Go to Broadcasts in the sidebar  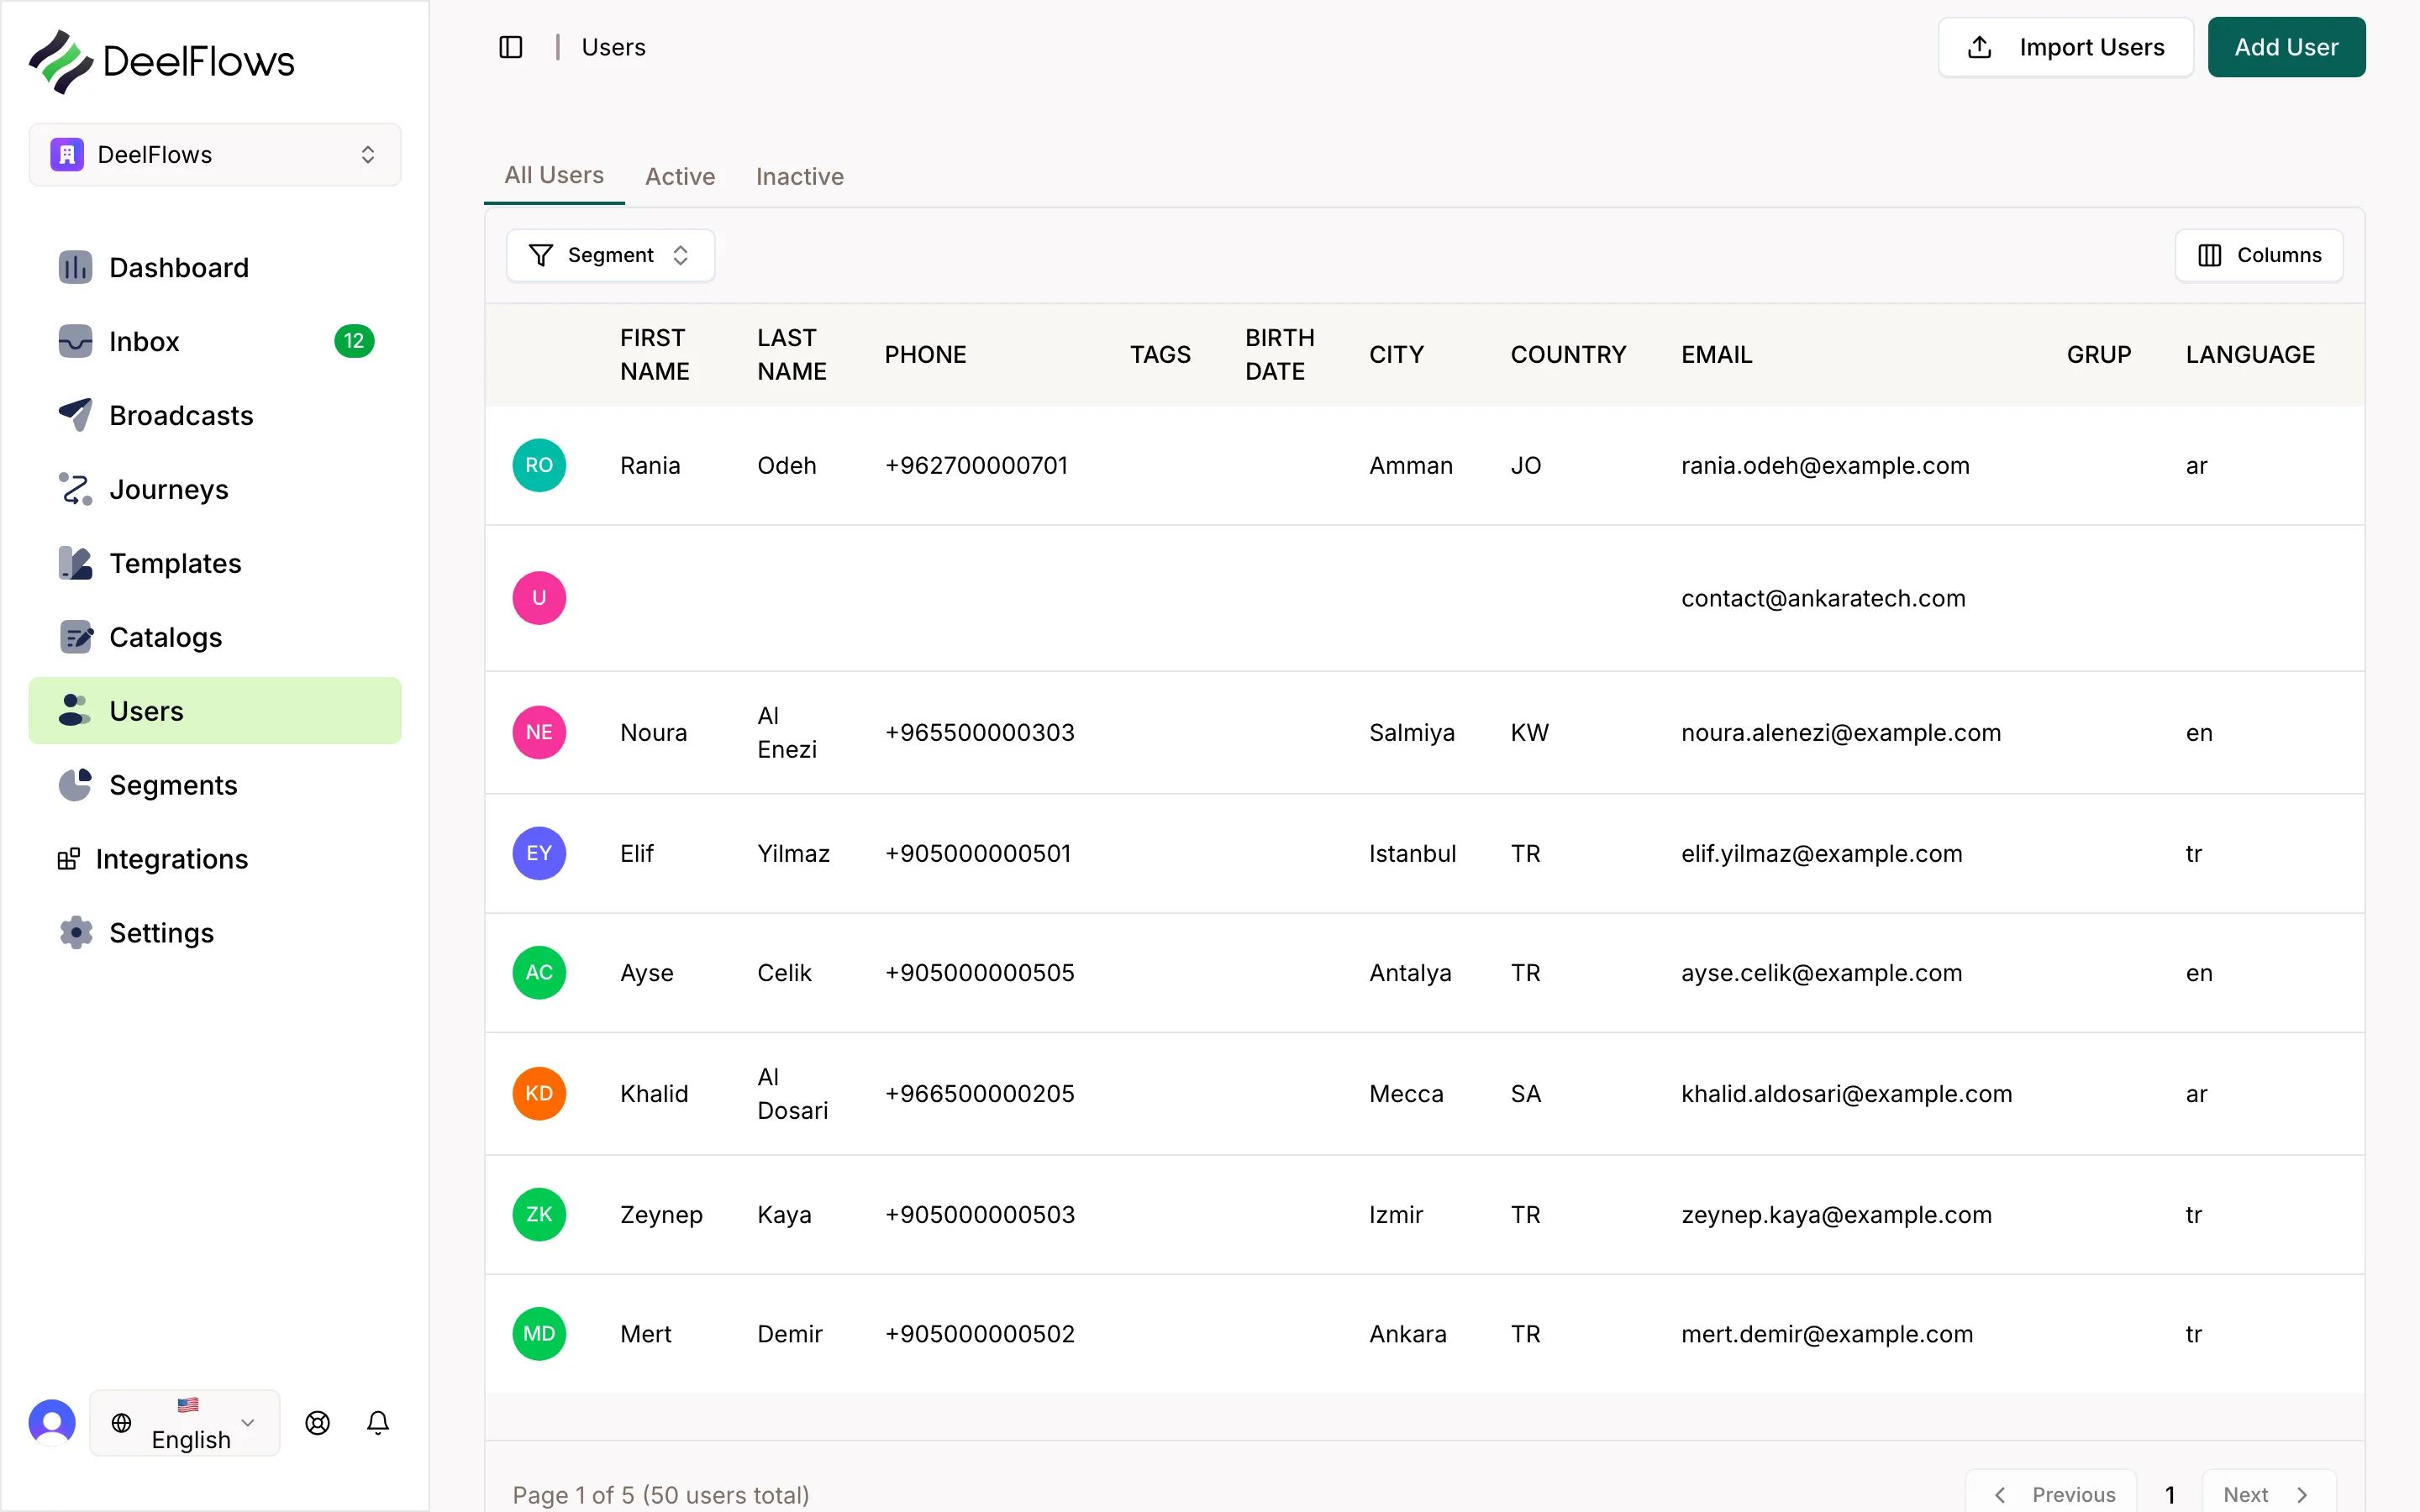pos(215,415)
